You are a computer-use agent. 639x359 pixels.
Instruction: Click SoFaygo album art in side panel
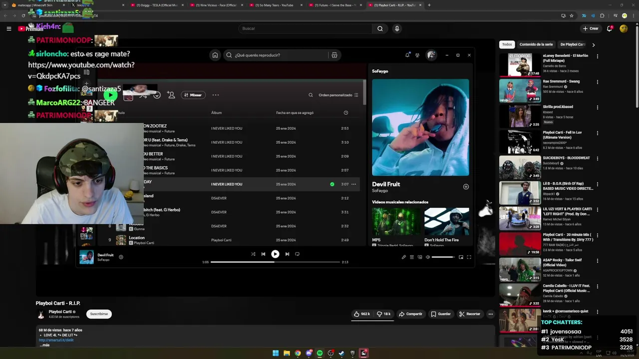[420, 127]
